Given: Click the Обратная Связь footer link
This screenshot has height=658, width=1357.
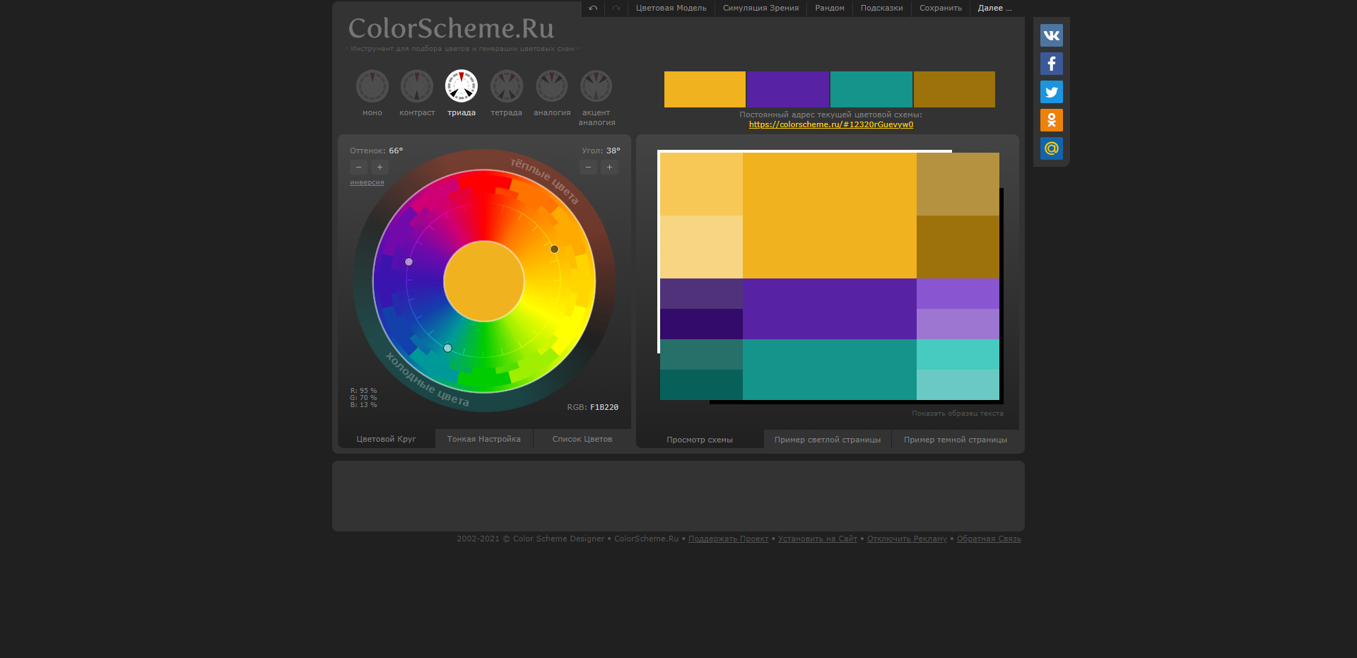Looking at the screenshot, I should tap(989, 539).
